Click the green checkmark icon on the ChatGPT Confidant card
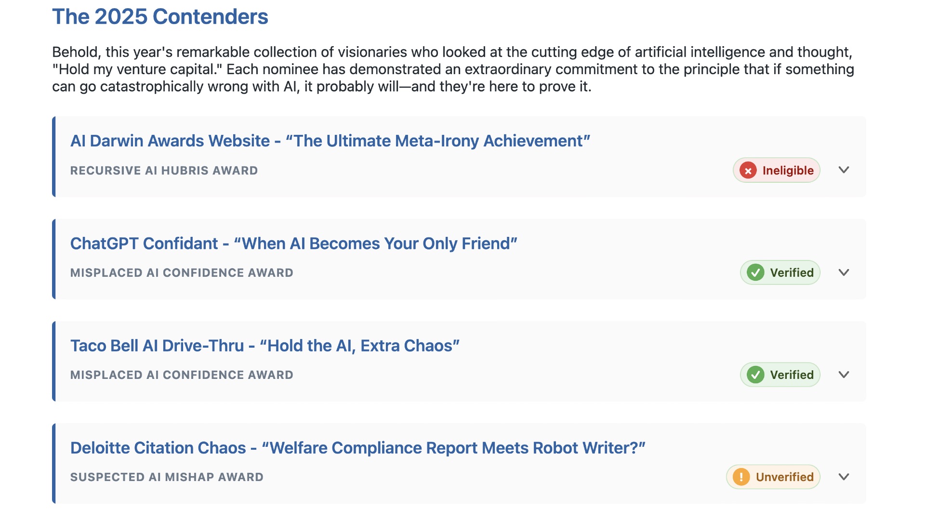 (755, 273)
